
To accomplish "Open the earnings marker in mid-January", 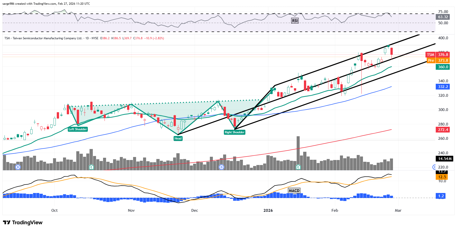I will click(x=298, y=167).
